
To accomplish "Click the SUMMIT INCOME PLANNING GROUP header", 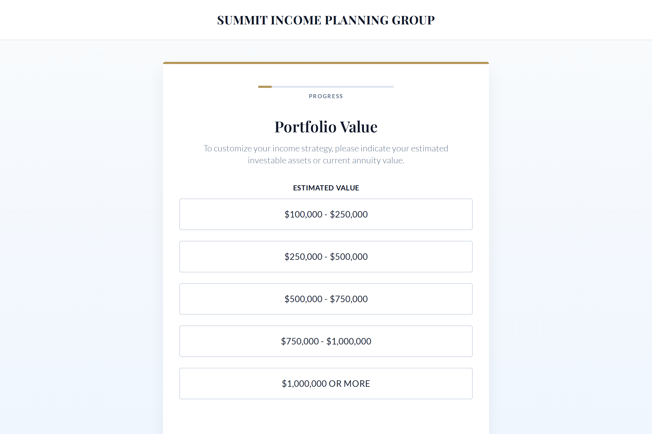I will (326, 20).
